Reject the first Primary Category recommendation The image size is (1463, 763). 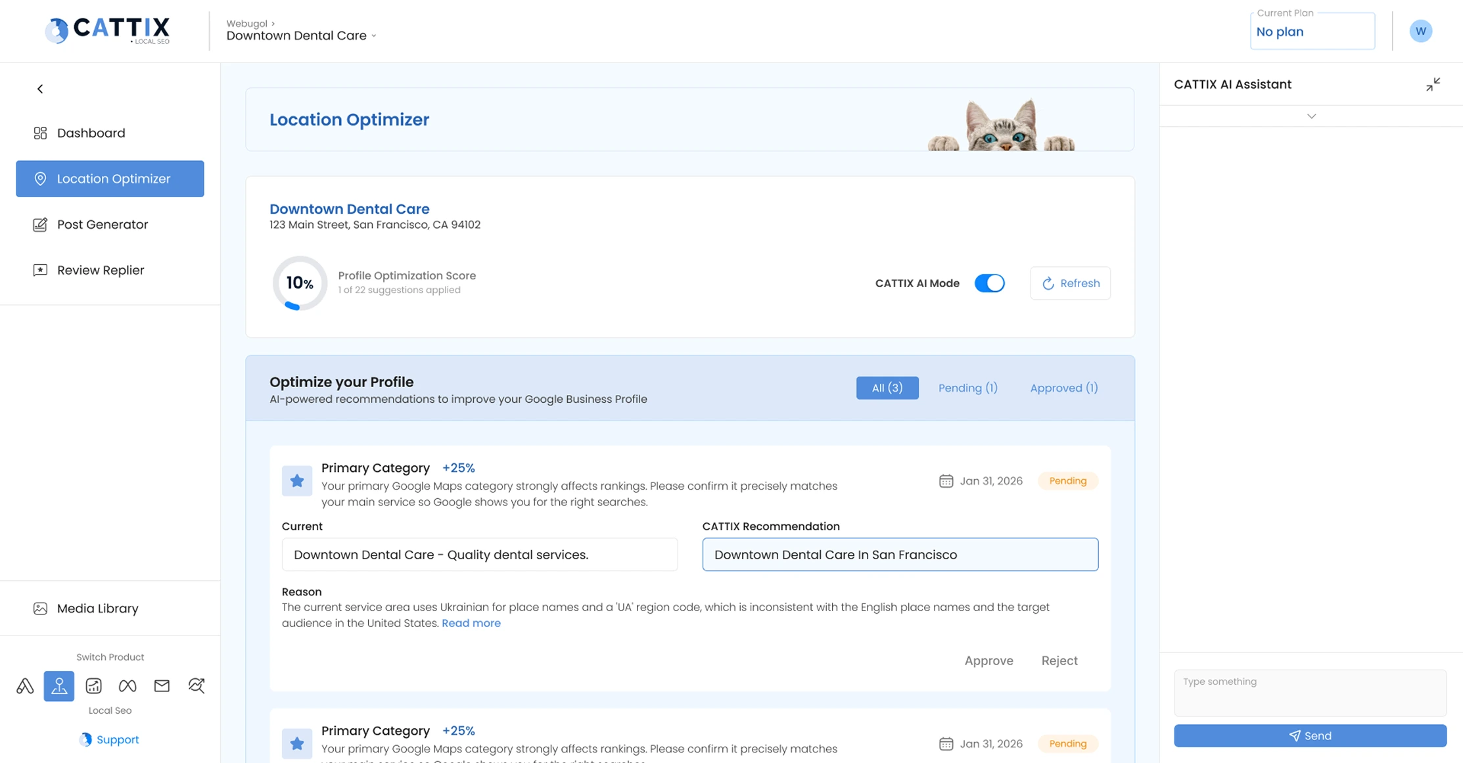1059,660
